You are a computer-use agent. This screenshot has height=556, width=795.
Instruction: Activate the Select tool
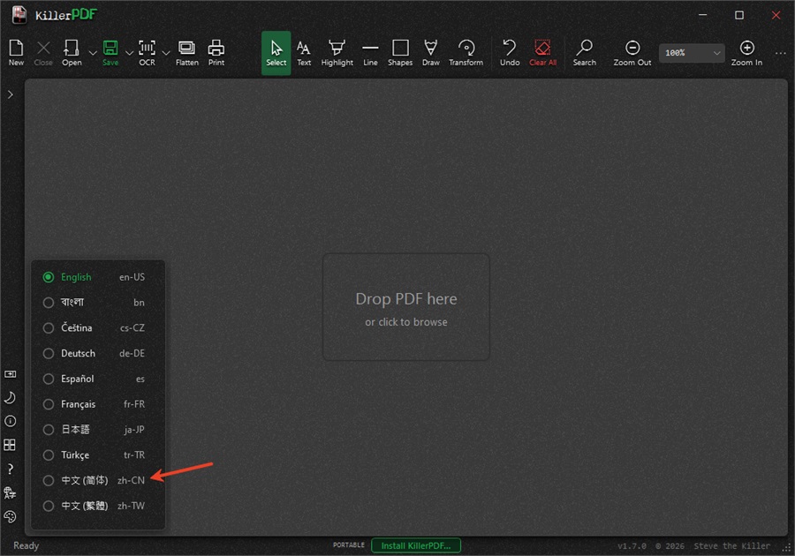point(276,53)
